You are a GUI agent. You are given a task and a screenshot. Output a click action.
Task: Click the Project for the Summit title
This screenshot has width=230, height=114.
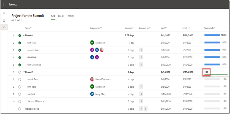click(28, 16)
